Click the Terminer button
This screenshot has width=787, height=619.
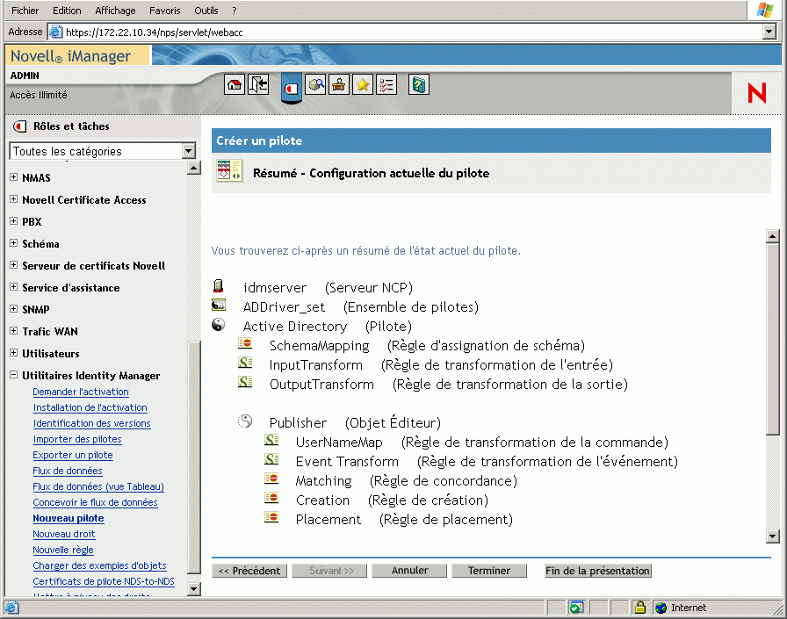tap(489, 571)
